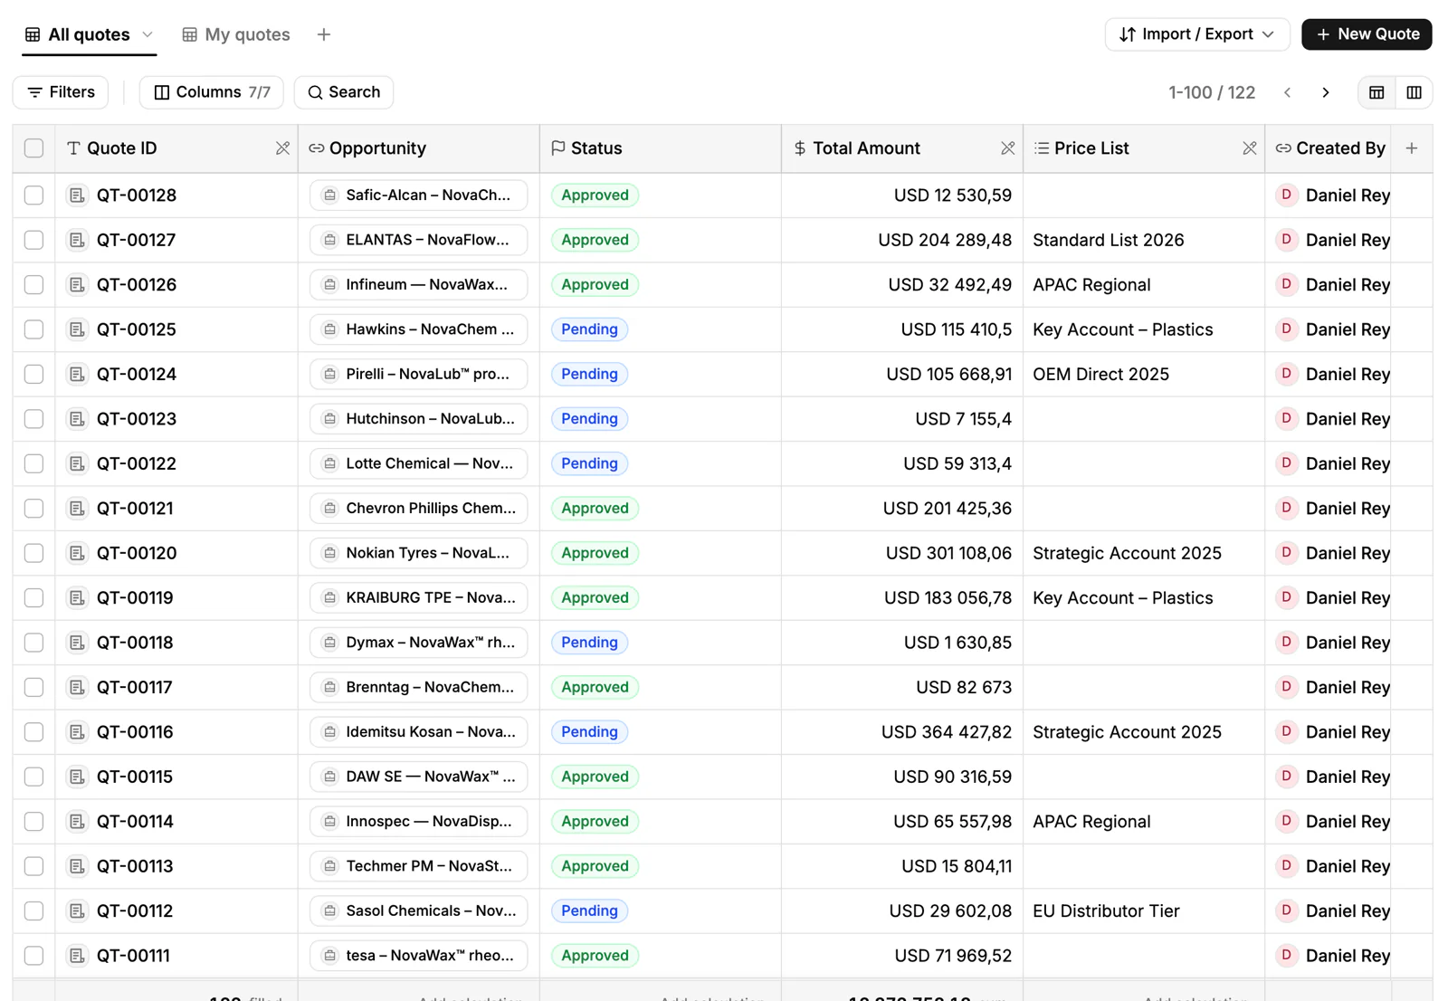This screenshot has width=1448, height=1001.
Task: Unpin the Quote ID column
Action: 282,148
